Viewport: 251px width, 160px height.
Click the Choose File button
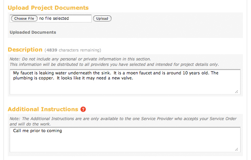[x=24, y=19]
